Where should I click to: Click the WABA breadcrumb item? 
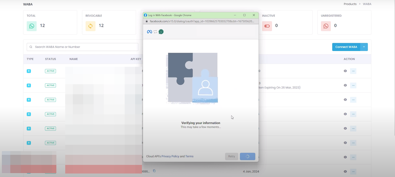(x=367, y=4)
